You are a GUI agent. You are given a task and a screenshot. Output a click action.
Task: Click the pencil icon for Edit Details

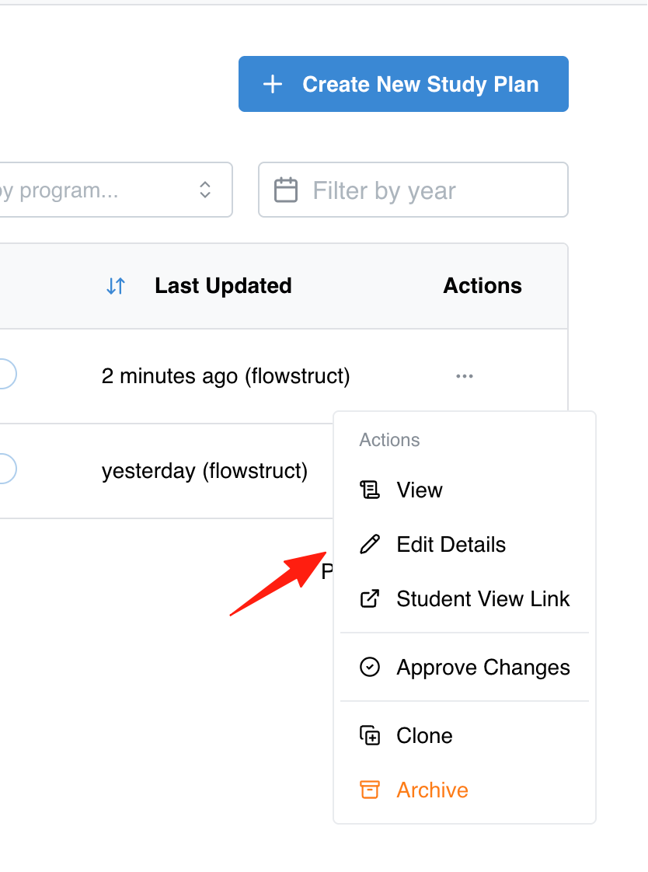click(x=370, y=545)
